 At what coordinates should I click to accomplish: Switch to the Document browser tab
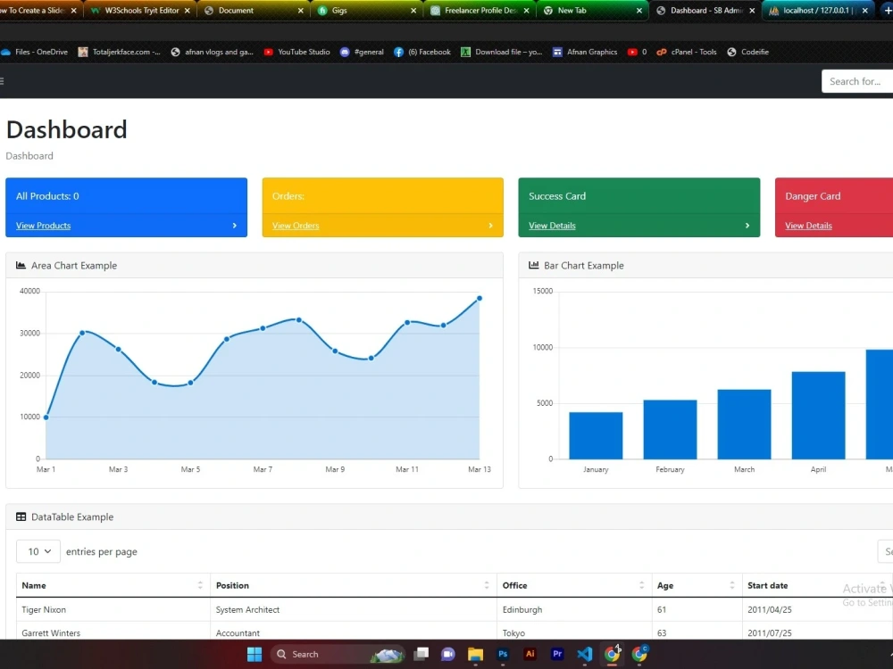coord(254,10)
